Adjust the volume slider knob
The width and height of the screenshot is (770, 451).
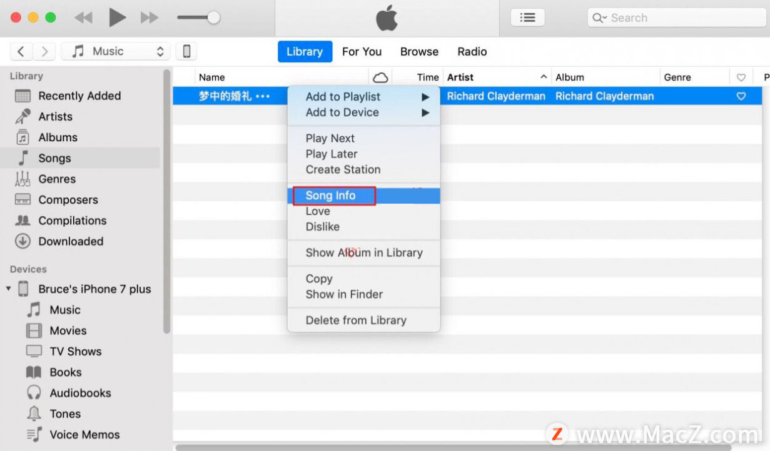click(x=213, y=17)
